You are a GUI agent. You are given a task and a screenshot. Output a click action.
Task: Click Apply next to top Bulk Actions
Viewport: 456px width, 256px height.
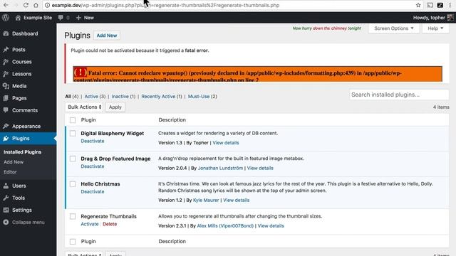click(x=115, y=107)
